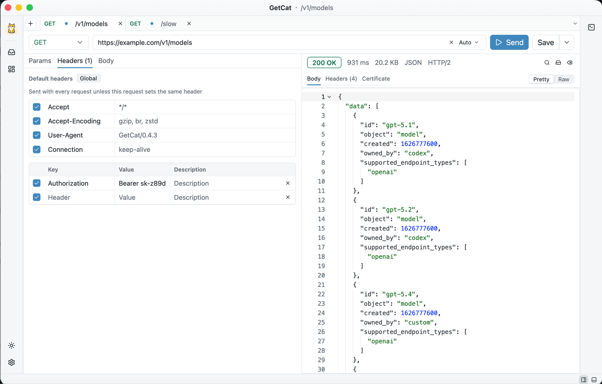
Task: Switch to side-by-side layout icon
Action: (x=584, y=380)
